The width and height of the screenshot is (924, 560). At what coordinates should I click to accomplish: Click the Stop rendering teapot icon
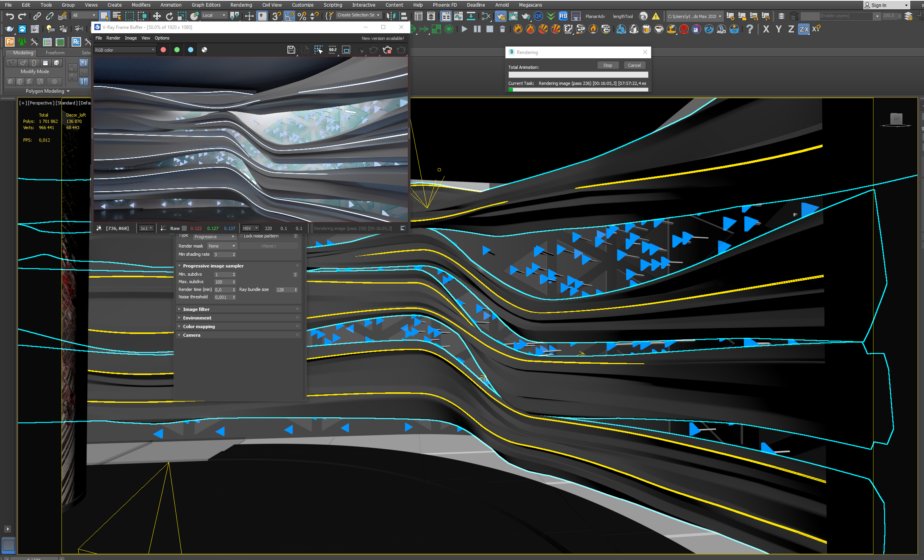point(387,50)
